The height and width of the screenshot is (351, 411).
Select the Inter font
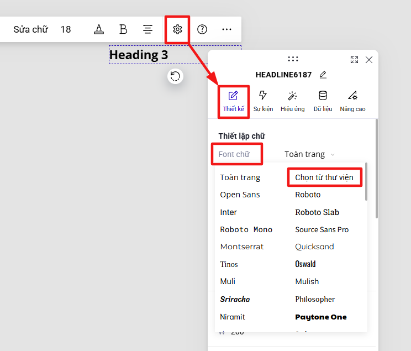pyautogui.click(x=228, y=212)
